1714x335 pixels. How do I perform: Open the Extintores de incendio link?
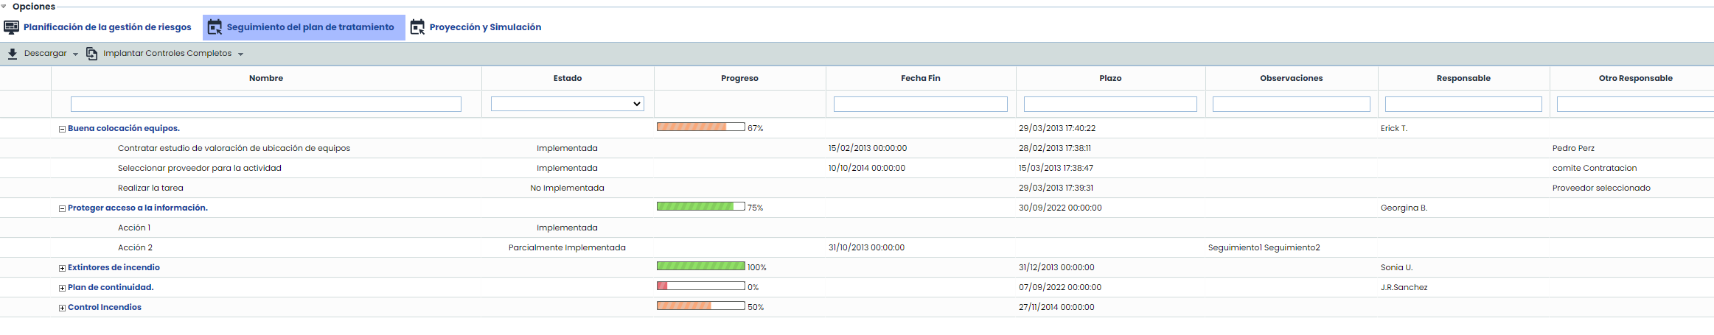pos(114,267)
